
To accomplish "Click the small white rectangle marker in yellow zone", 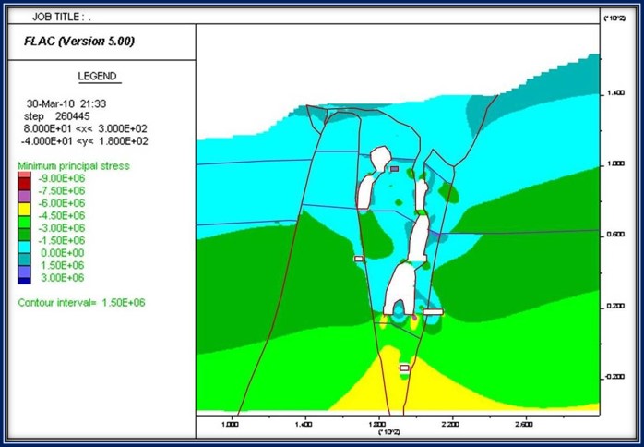I will 403,368.
